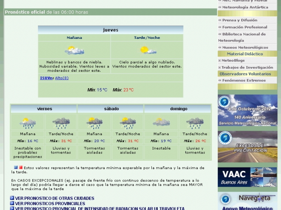The width and height of the screenshot is (281, 210).
Task: Click SMN logo on Navegueta banner
Action: [226, 199]
